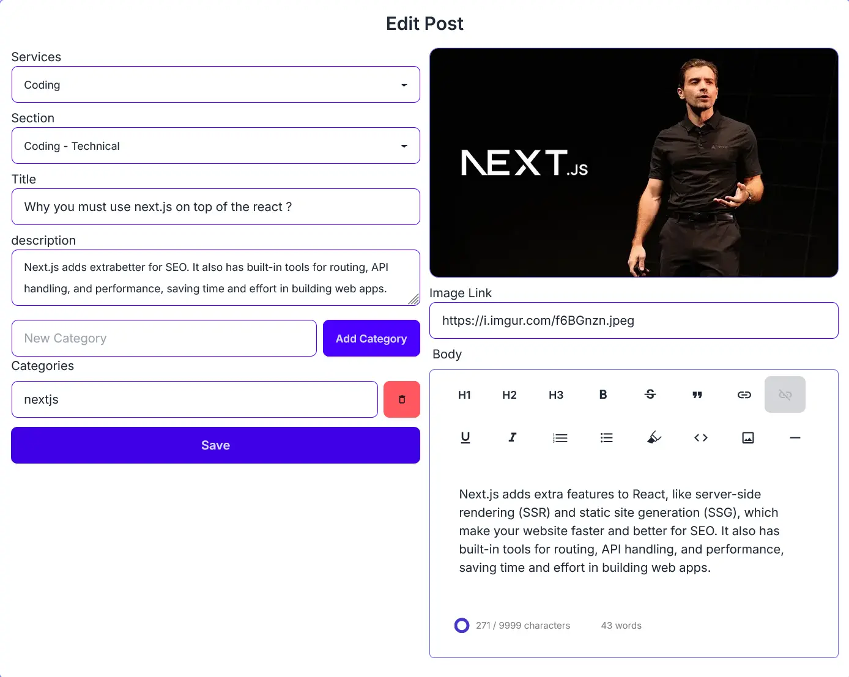
Task: Click the description textarea resize handle
Action: (414, 300)
